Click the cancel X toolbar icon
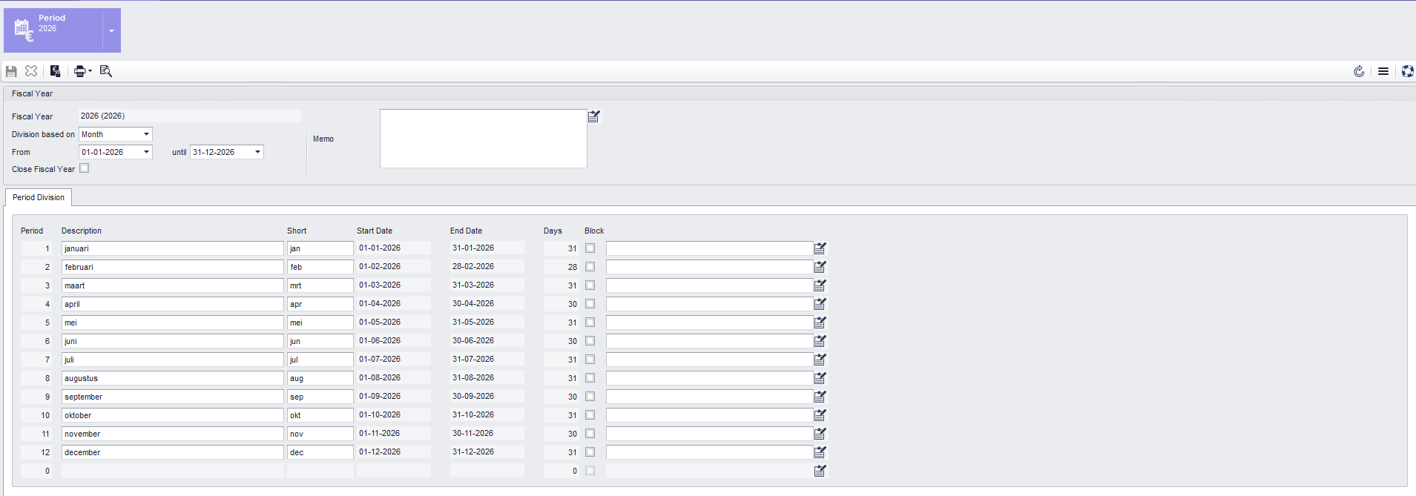1416x496 pixels. click(31, 71)
